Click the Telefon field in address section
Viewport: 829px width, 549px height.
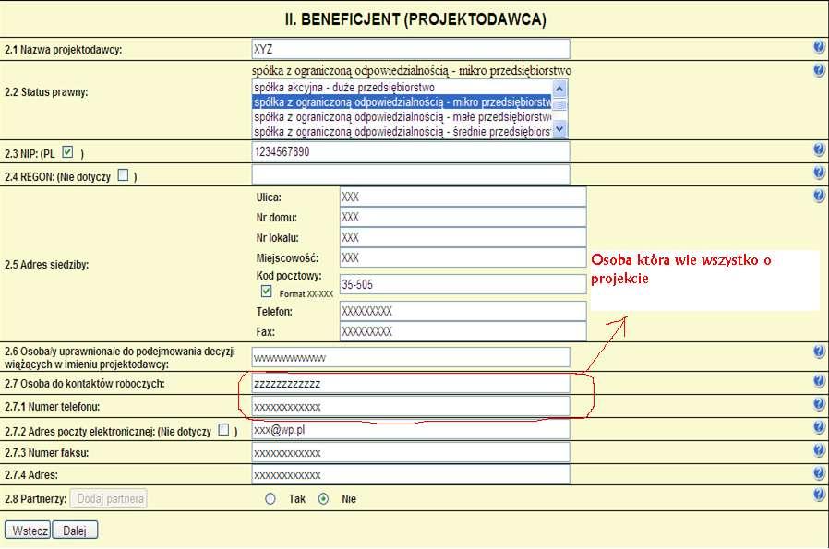[x=463, y=311]
